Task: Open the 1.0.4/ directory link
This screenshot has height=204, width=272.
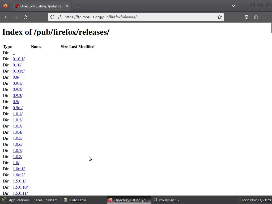Action: (18, 132)
